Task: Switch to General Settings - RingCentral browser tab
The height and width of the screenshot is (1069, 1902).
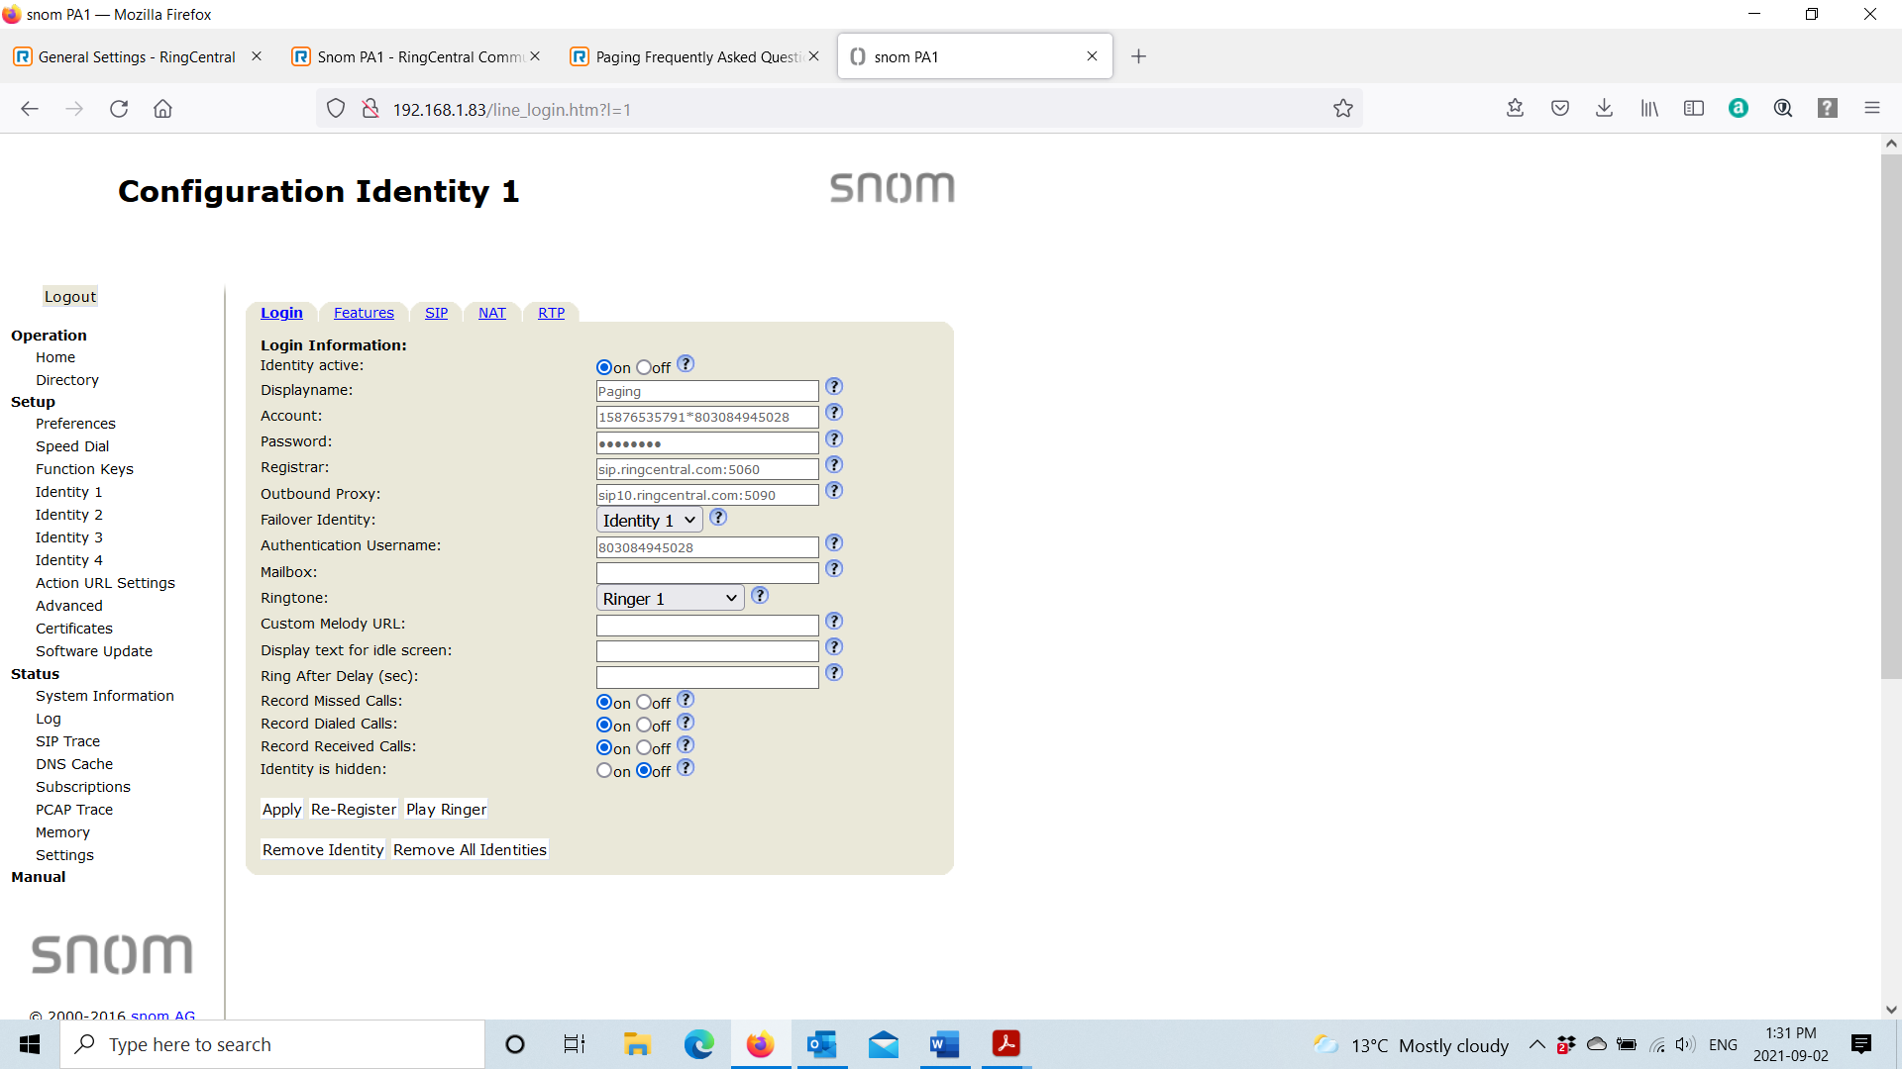Action: tap(137, 56)
